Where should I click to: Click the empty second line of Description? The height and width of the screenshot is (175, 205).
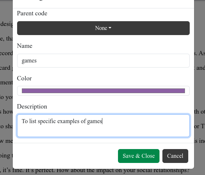tap(103, 131)
